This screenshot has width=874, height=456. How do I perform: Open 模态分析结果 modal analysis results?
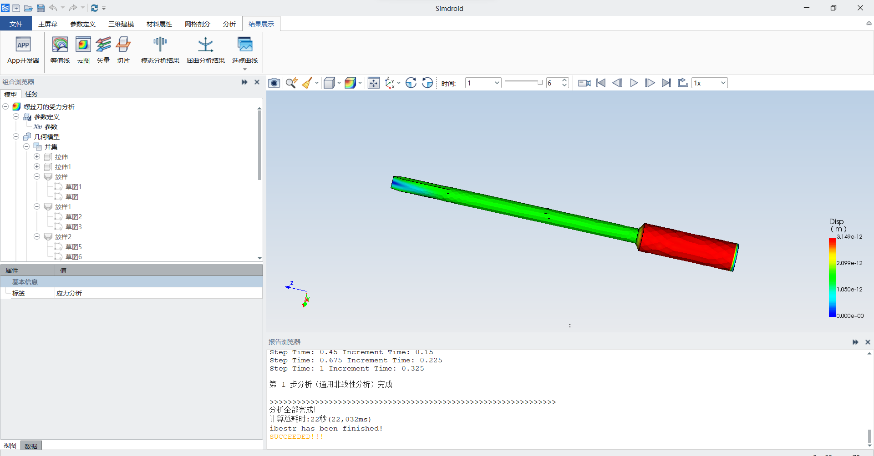pyautogui.click(x=160, y=50)
